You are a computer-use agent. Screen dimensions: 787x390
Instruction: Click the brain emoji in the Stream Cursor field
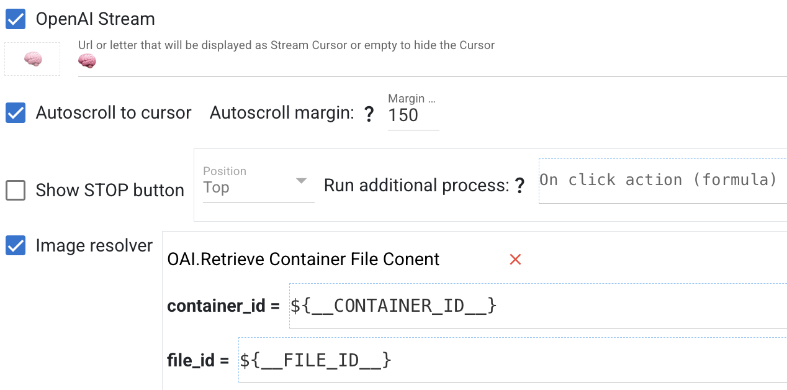[87, 61]
